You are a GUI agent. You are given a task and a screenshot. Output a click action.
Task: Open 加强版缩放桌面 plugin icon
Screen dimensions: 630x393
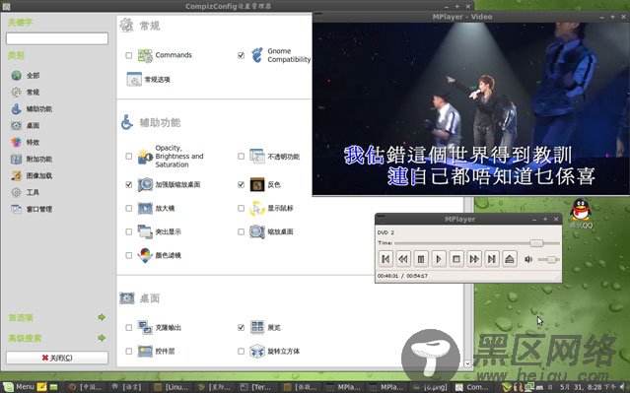(x=145, y=184)
